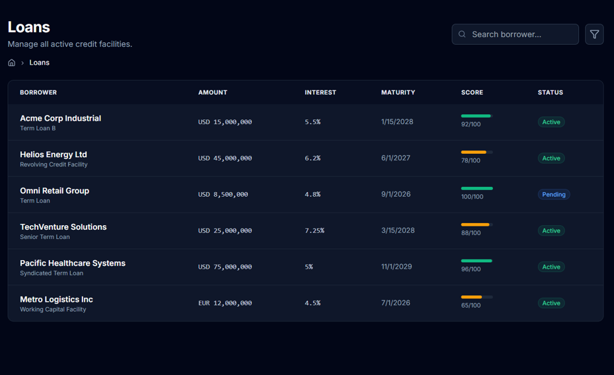Click the 65/100 score label
Screen dimensions: 614x375
pyautogui.click(x=471, y=306)
